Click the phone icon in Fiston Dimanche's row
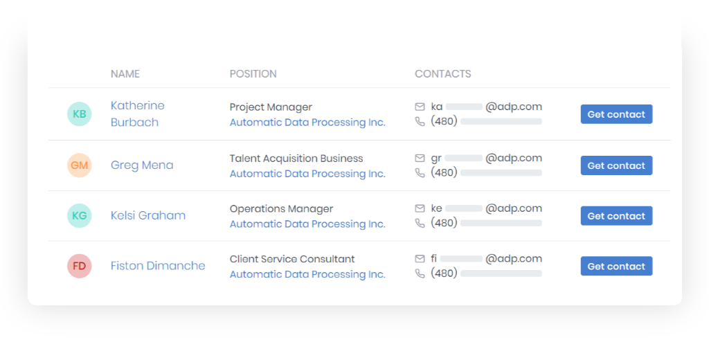 coord(420,273)
